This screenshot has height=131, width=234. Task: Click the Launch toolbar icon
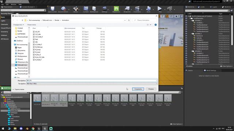[x=170, y=9]
